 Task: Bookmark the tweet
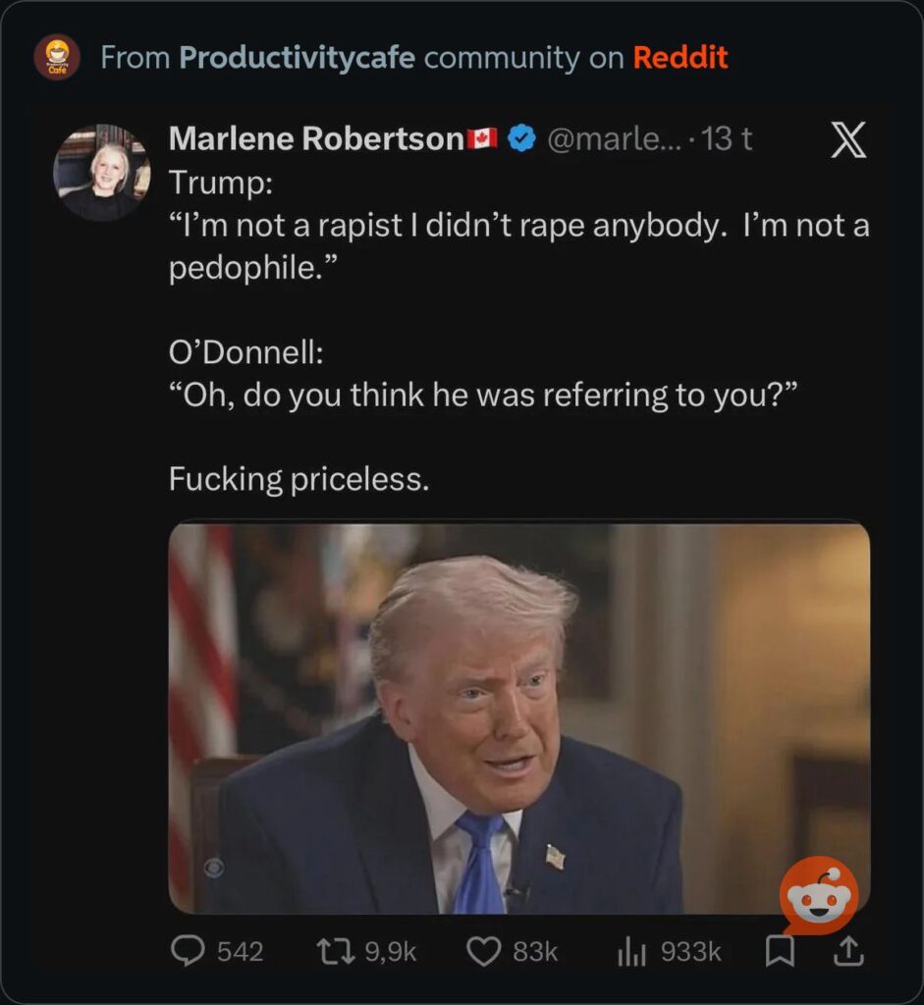click(x=780, y=950)
